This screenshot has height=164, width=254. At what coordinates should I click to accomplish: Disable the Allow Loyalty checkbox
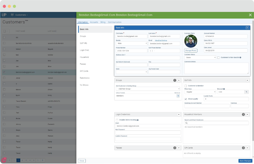pyautogui.click(x=185, y=99)
